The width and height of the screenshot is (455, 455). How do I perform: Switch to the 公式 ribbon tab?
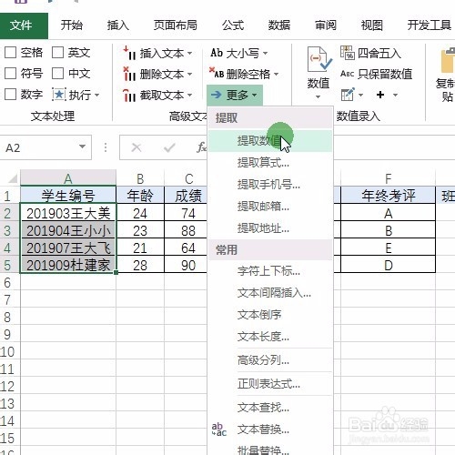tap(233, 25)
